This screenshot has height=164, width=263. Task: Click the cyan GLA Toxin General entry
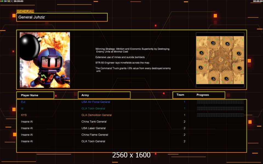(x=93, y=109)
